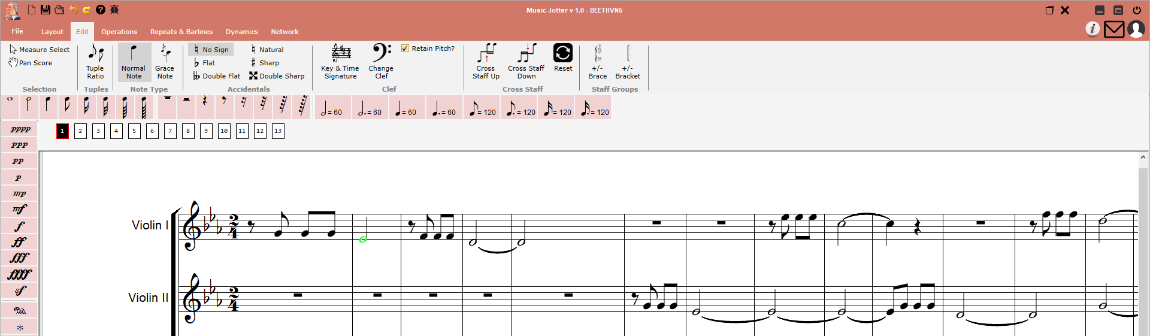Apply Cross Staff Down
This screenshot has width=1150, height=336.
(x=526, y=62)
